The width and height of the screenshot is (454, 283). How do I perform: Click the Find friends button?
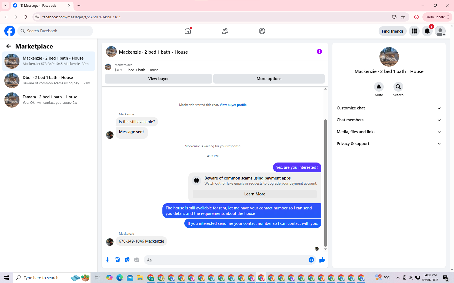392,31
